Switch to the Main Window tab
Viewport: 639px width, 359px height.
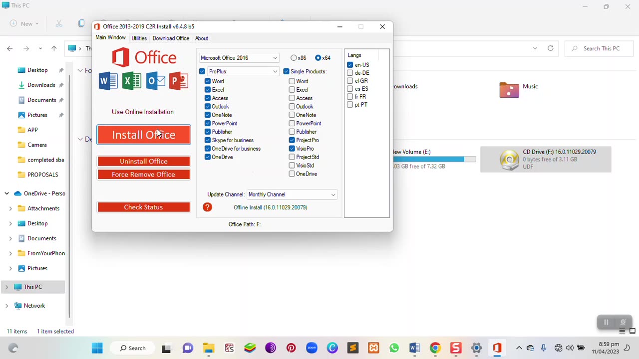(x=110, y=38)
